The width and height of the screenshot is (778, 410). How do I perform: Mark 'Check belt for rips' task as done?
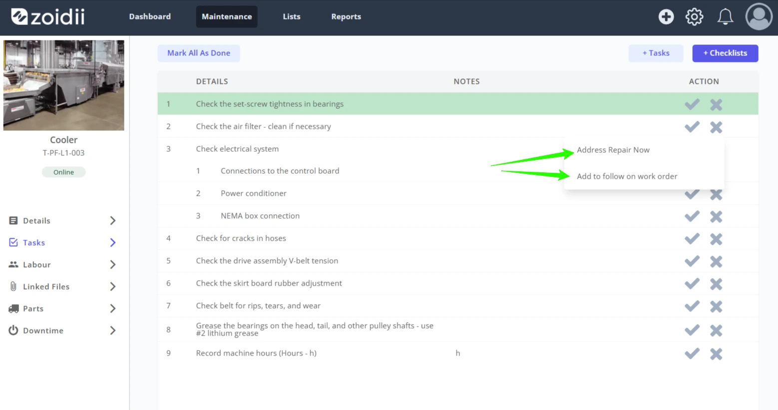(692, 306)
